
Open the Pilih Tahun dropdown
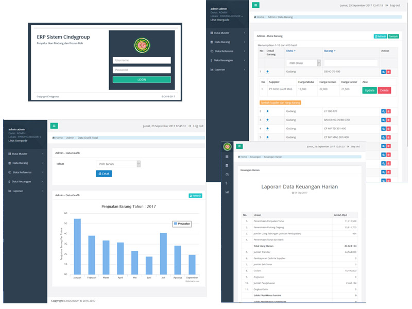tap(118, 164)
